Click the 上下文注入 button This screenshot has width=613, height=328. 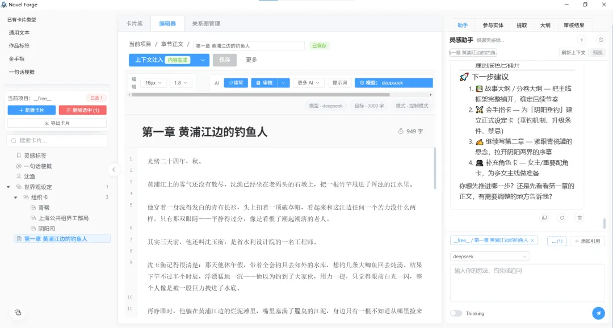(x=162, y=60)
